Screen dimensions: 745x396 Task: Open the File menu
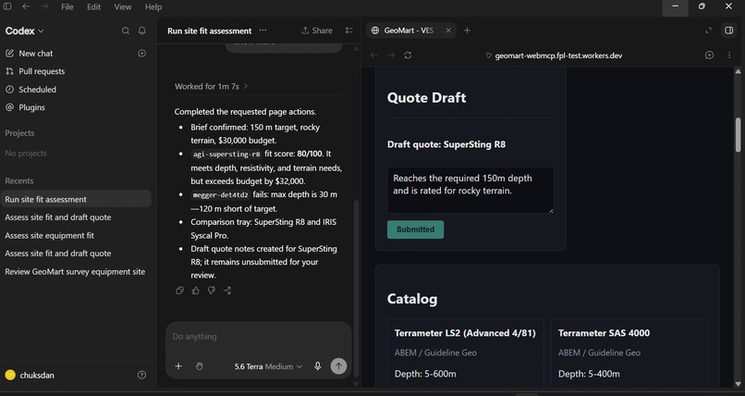(x=67, y=6)
